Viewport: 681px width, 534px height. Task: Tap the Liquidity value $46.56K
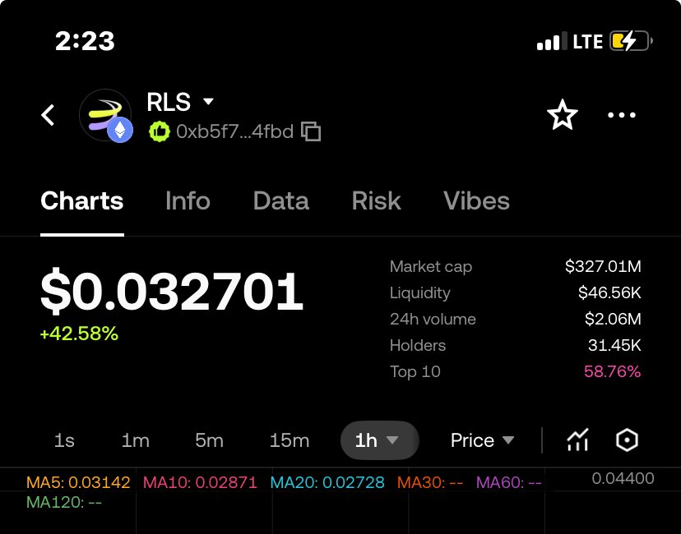pos(609,292)
